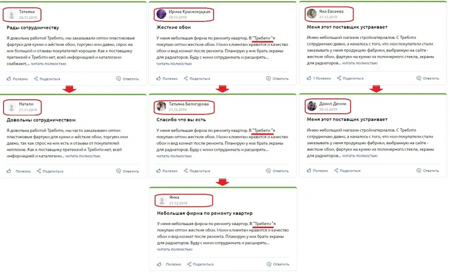Screen dimensions: 450x274
Task: Click share icon in Натали's review
Action: [38, 171]
